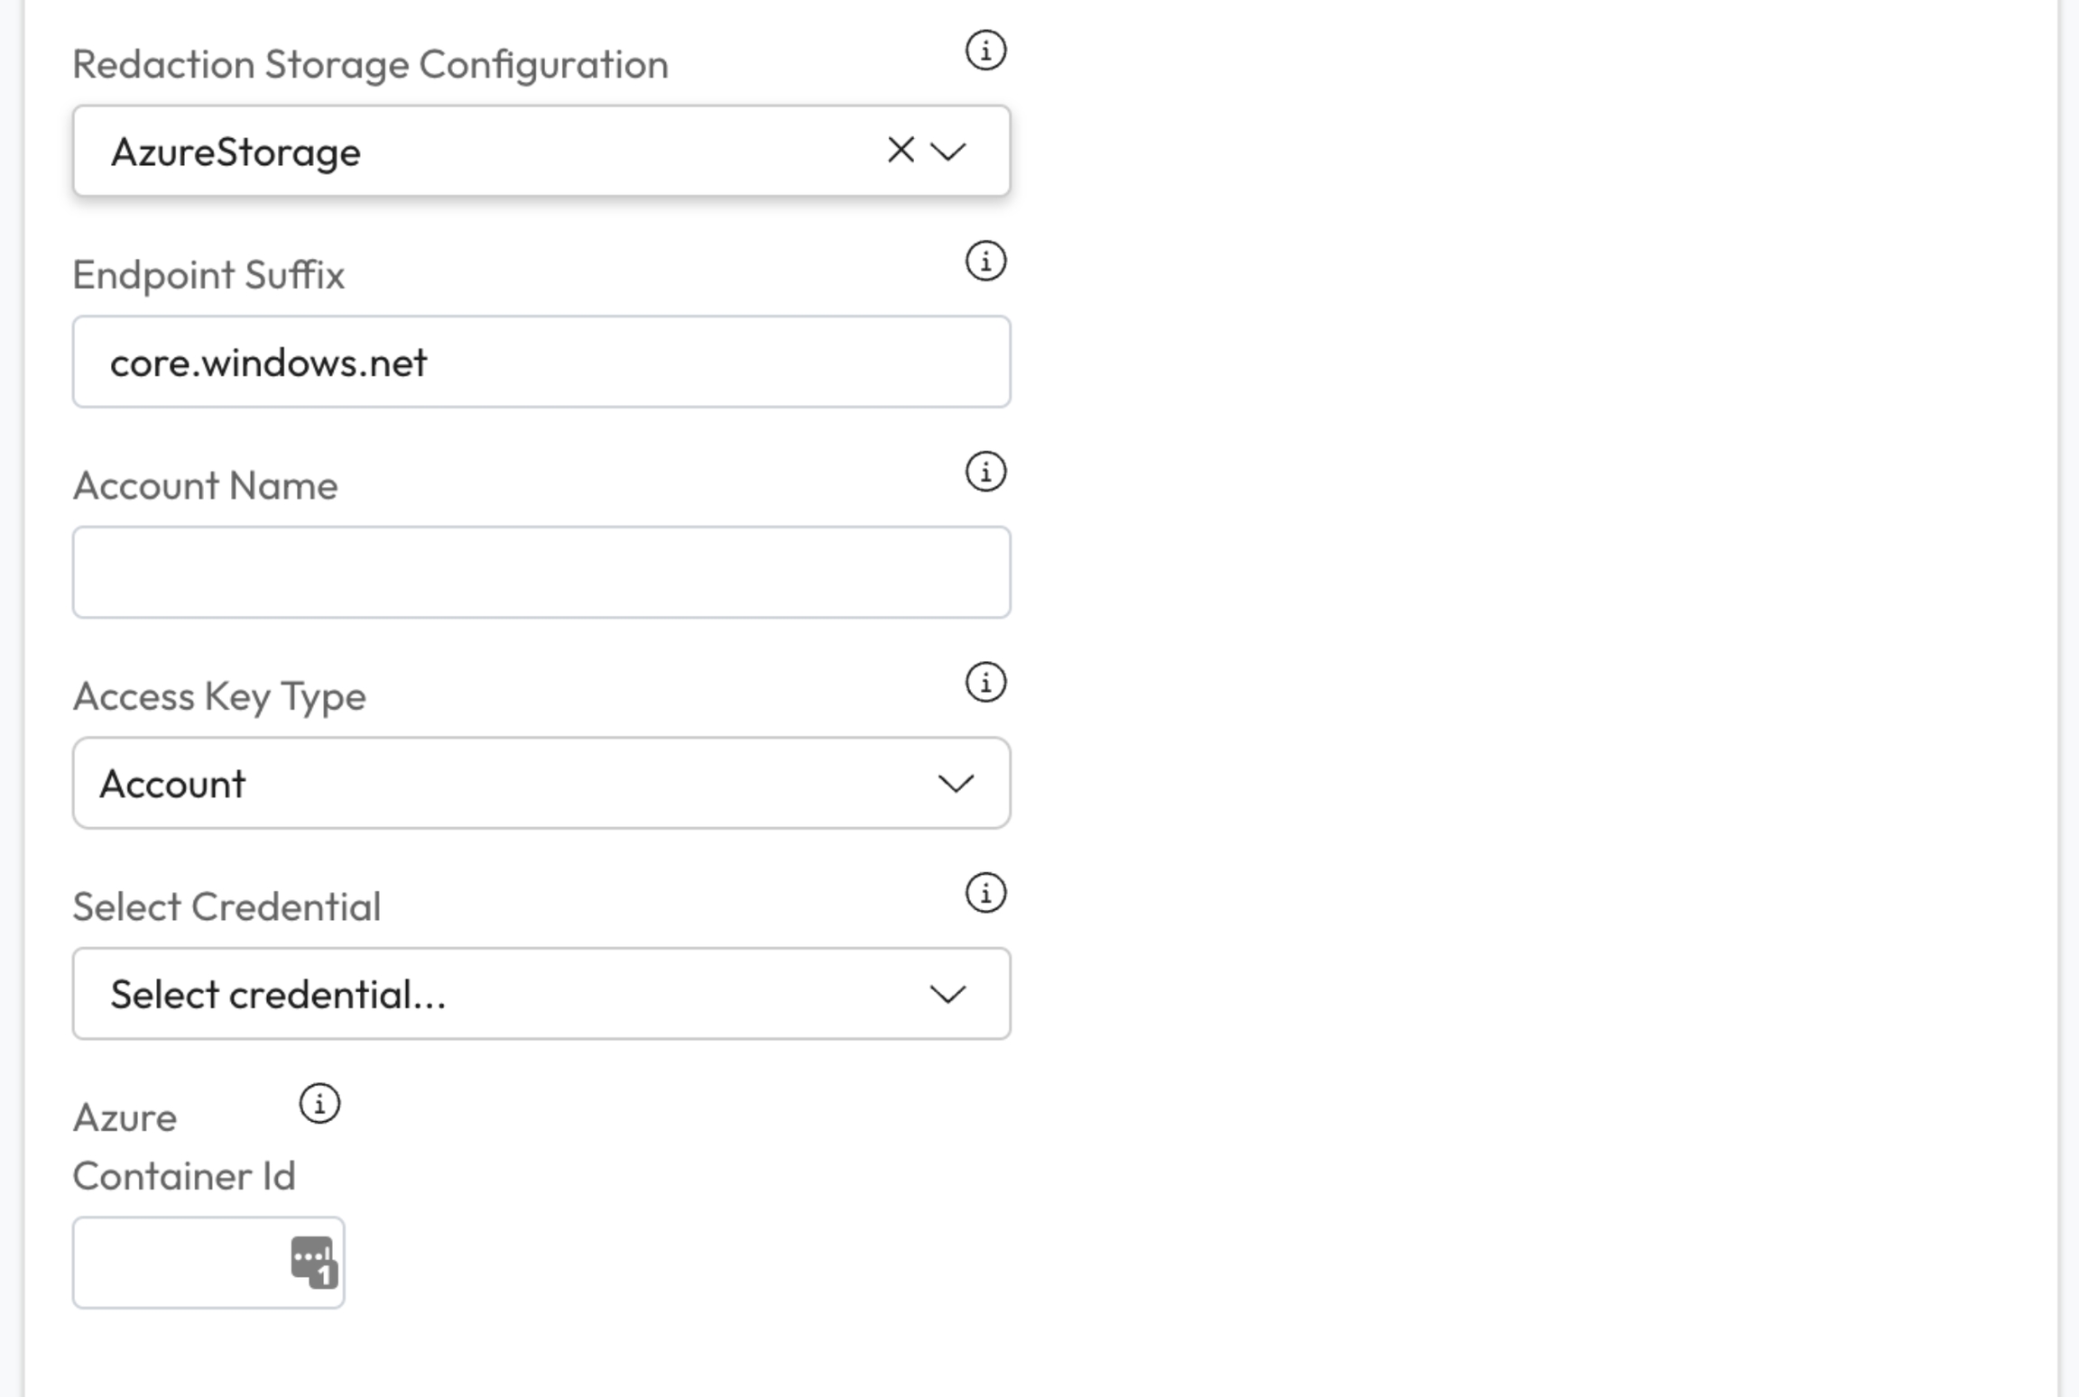Viewport: 2079px width, 1397px height.
Task: Focus the Endpoint Suffix text field
Action: click(x=541, y=362)
